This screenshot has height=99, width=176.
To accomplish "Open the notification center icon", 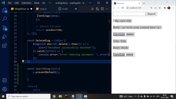I will click(172, 96).
